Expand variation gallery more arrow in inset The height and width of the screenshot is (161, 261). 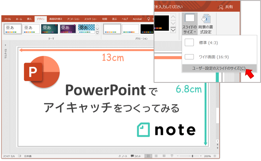(x=173, y=30)
